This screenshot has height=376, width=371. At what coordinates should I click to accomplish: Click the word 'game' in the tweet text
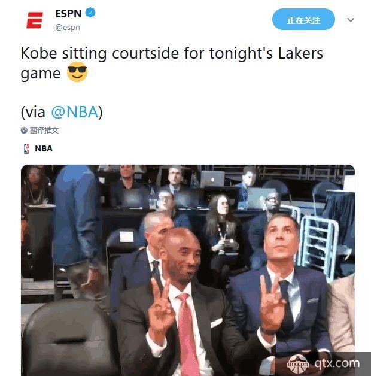pos(41,74)
